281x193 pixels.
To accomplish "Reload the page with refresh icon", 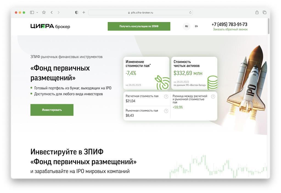I will click(x=190, y=13).
